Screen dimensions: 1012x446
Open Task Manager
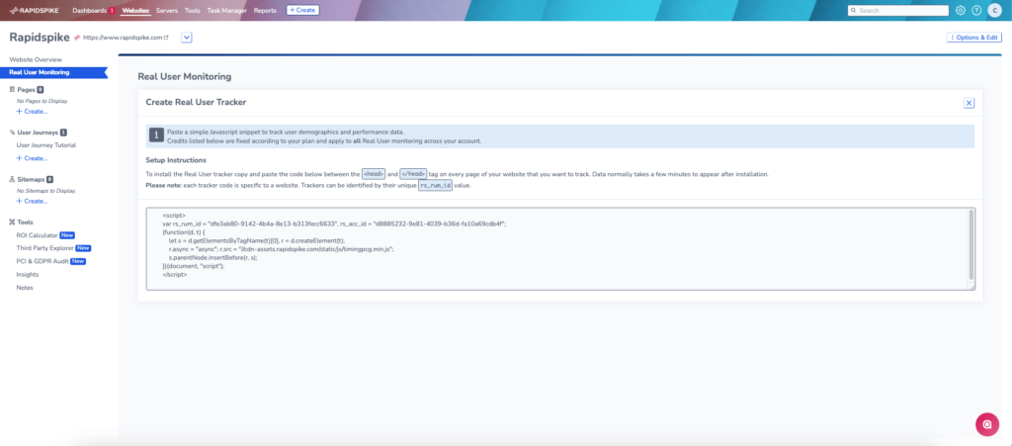(x=227, y=10)
